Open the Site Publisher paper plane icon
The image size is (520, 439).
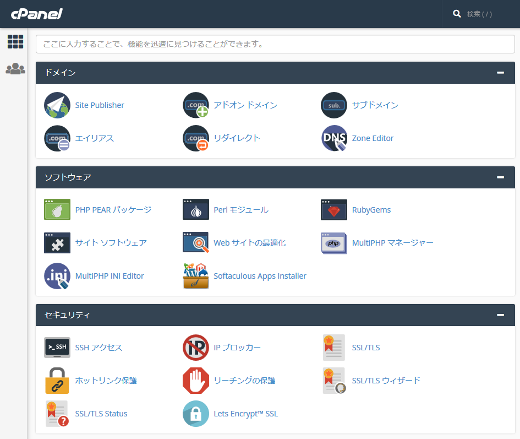57,105
